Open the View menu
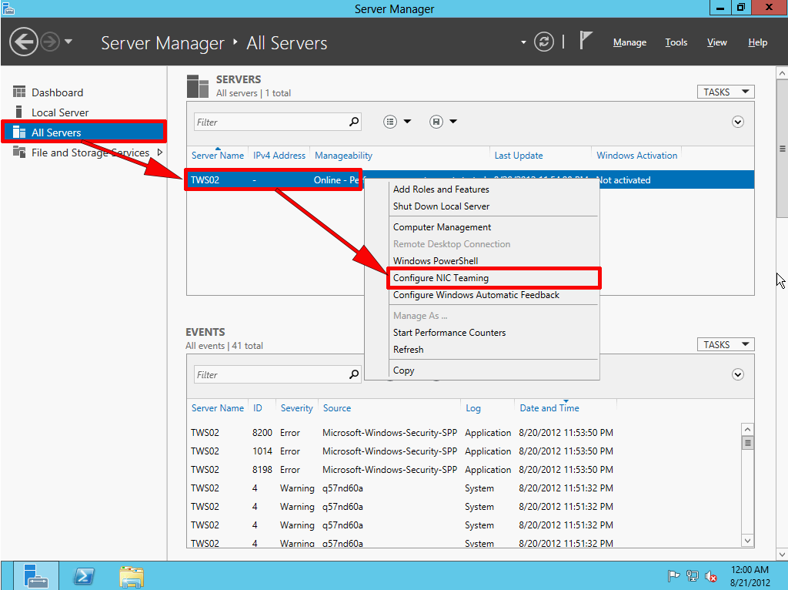Viewport: 788px width, 590px height. [716, 42]
